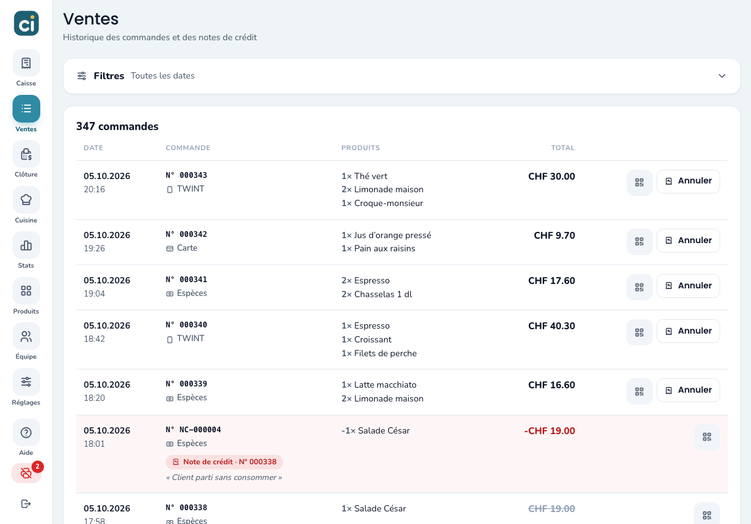Open Réglages settings

(x=26, y=388)
